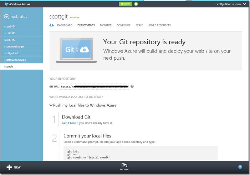Image resolution: width=250 pixels, height=175 pixels.
Task: Click the NEW button label
Action: point(17,167)
